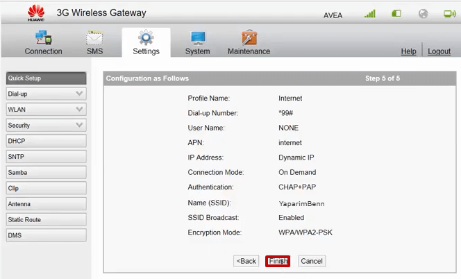This screenshot has width=461, height=279.
Task: Check the signal strength bars icon
Action: [370, 13]
